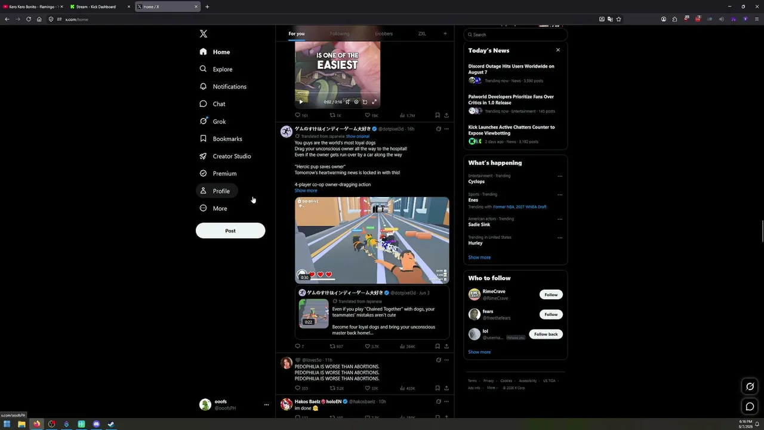Open options for the Cyclops trend
This screenshot has width=764, height=430.
[x=560, y=176]
